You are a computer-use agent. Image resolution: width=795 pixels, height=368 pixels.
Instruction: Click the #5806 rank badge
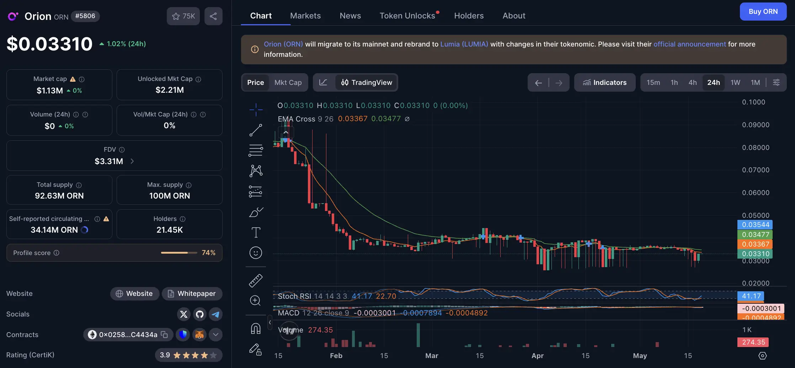(x=85, y=16)
